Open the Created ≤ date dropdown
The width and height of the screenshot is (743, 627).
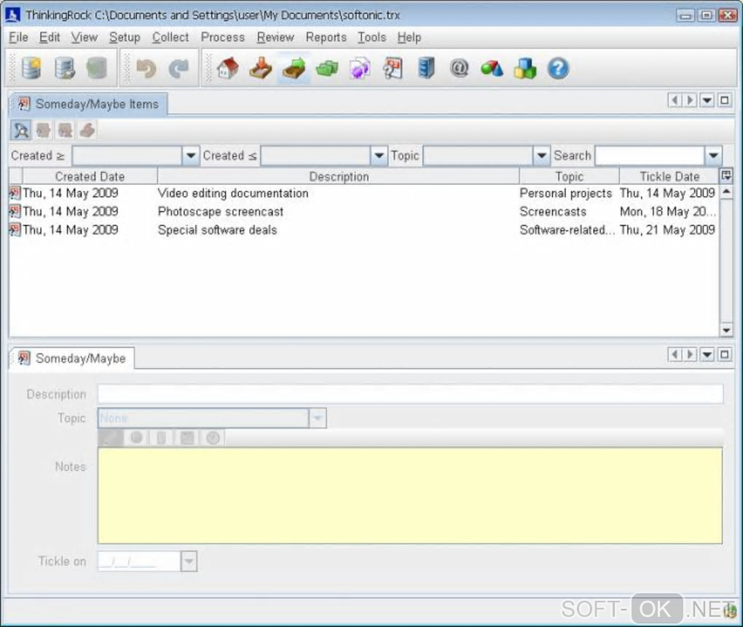[379, 155]
